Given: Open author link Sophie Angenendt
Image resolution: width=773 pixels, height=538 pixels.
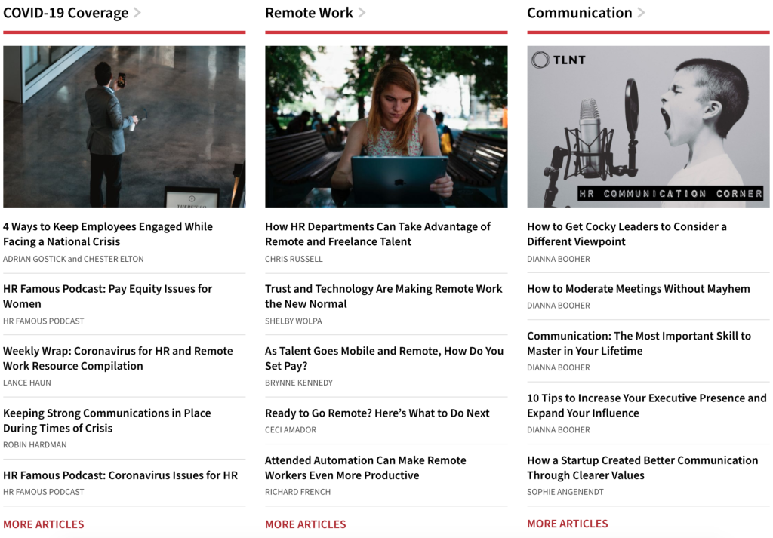Looking at the screenshot, I should click(x=565, y=492).
